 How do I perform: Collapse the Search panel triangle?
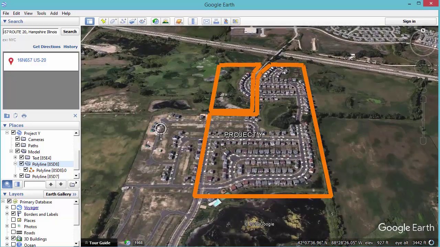pos(5,21)
